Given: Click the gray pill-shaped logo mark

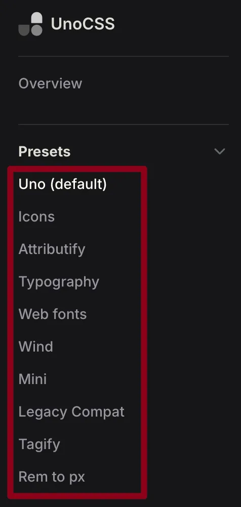Looking at the screenshot, I should tap(30, 24).
